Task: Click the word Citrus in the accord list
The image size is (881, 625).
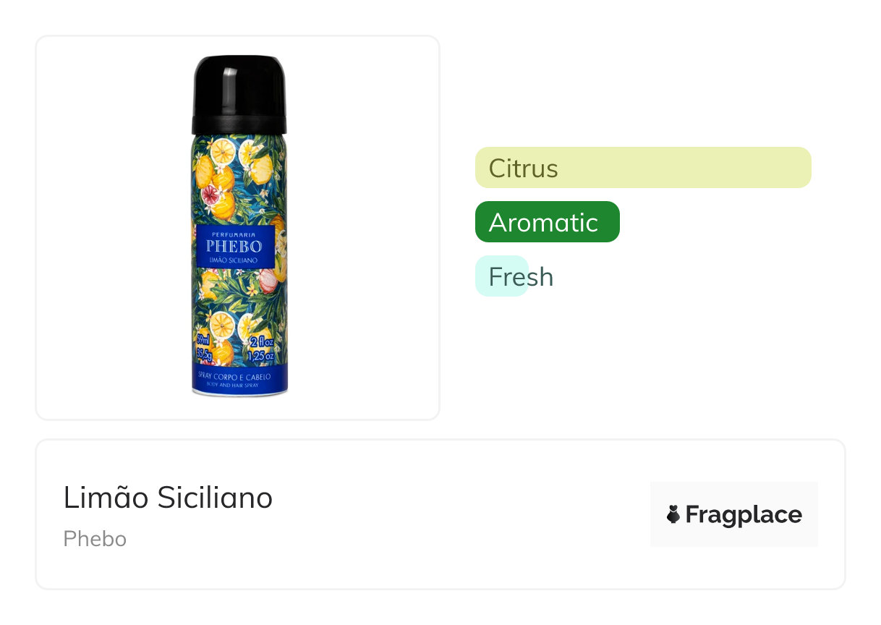Action: click(523, 169)
